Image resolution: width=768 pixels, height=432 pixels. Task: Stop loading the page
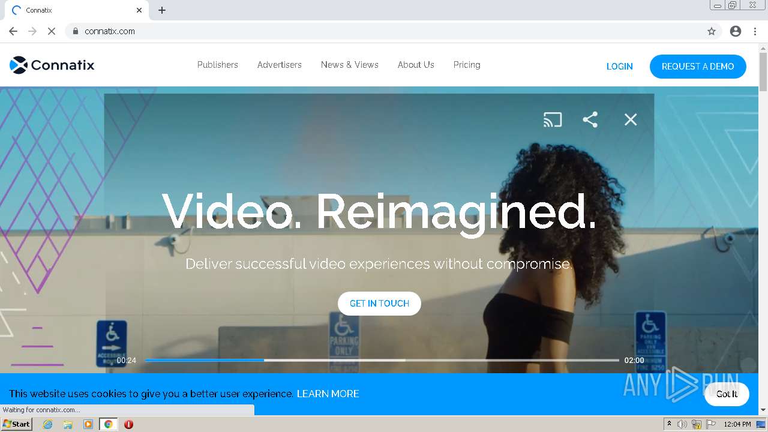(52, 31)
